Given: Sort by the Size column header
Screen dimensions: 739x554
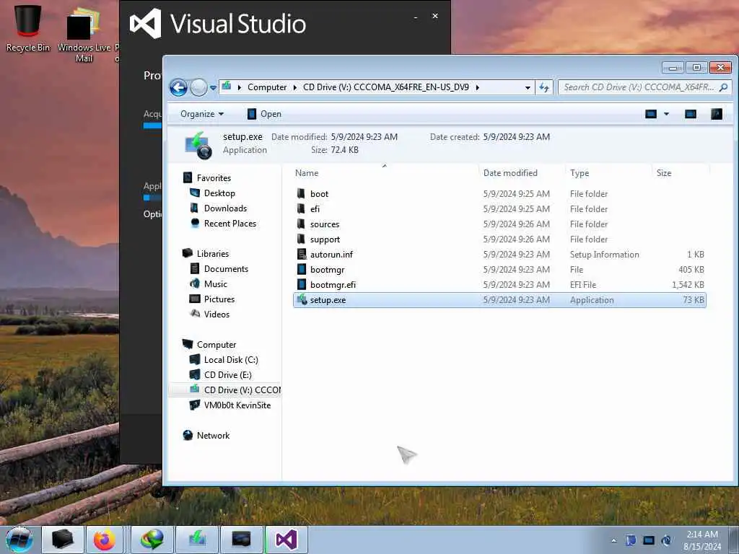Looking at the screenshot, I should [664, 173].
